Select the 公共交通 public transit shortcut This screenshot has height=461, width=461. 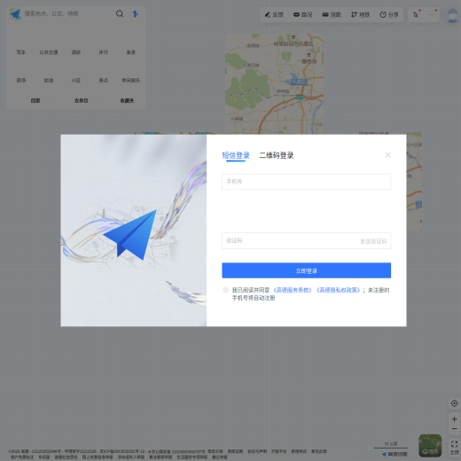click(49, 52)
